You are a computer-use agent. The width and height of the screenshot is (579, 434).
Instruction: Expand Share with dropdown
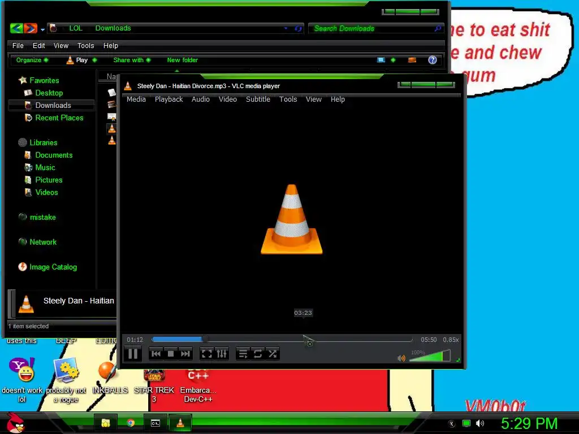[x=132, y=60]
